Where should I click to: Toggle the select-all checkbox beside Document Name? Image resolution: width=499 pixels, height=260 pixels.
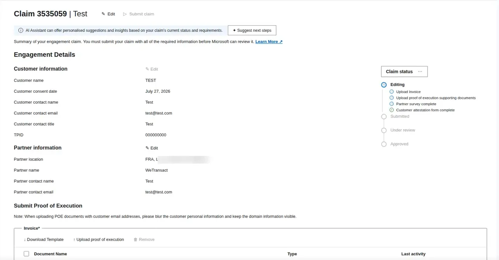[x=26, y=254]
